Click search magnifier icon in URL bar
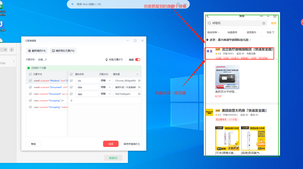 [x=73, y=4]
